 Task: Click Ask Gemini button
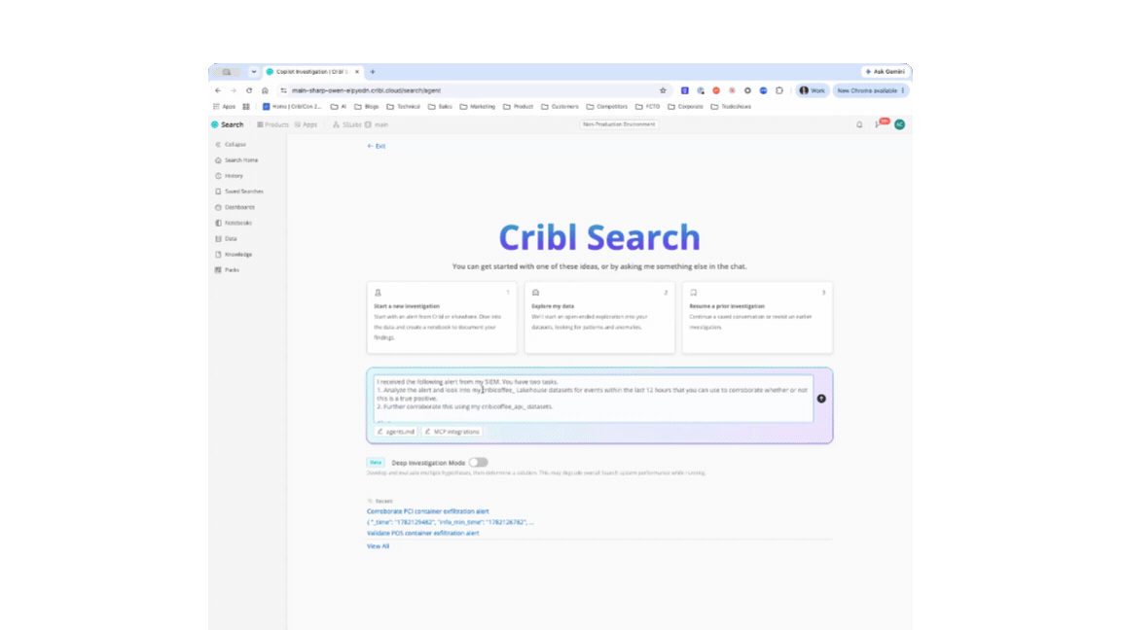[886, 71]
